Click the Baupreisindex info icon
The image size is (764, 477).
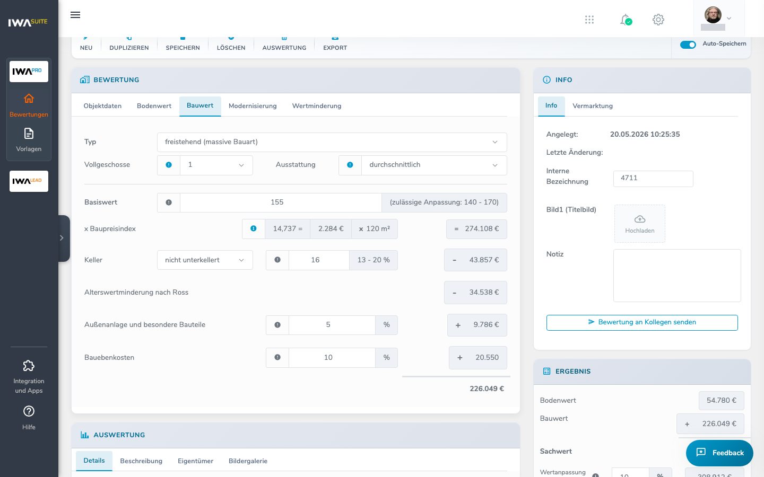coord(254,229)
